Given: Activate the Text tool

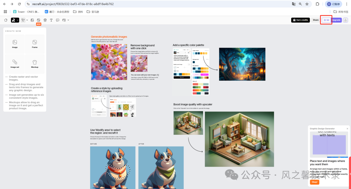Looking at the screenshot, I should point(51,20).
